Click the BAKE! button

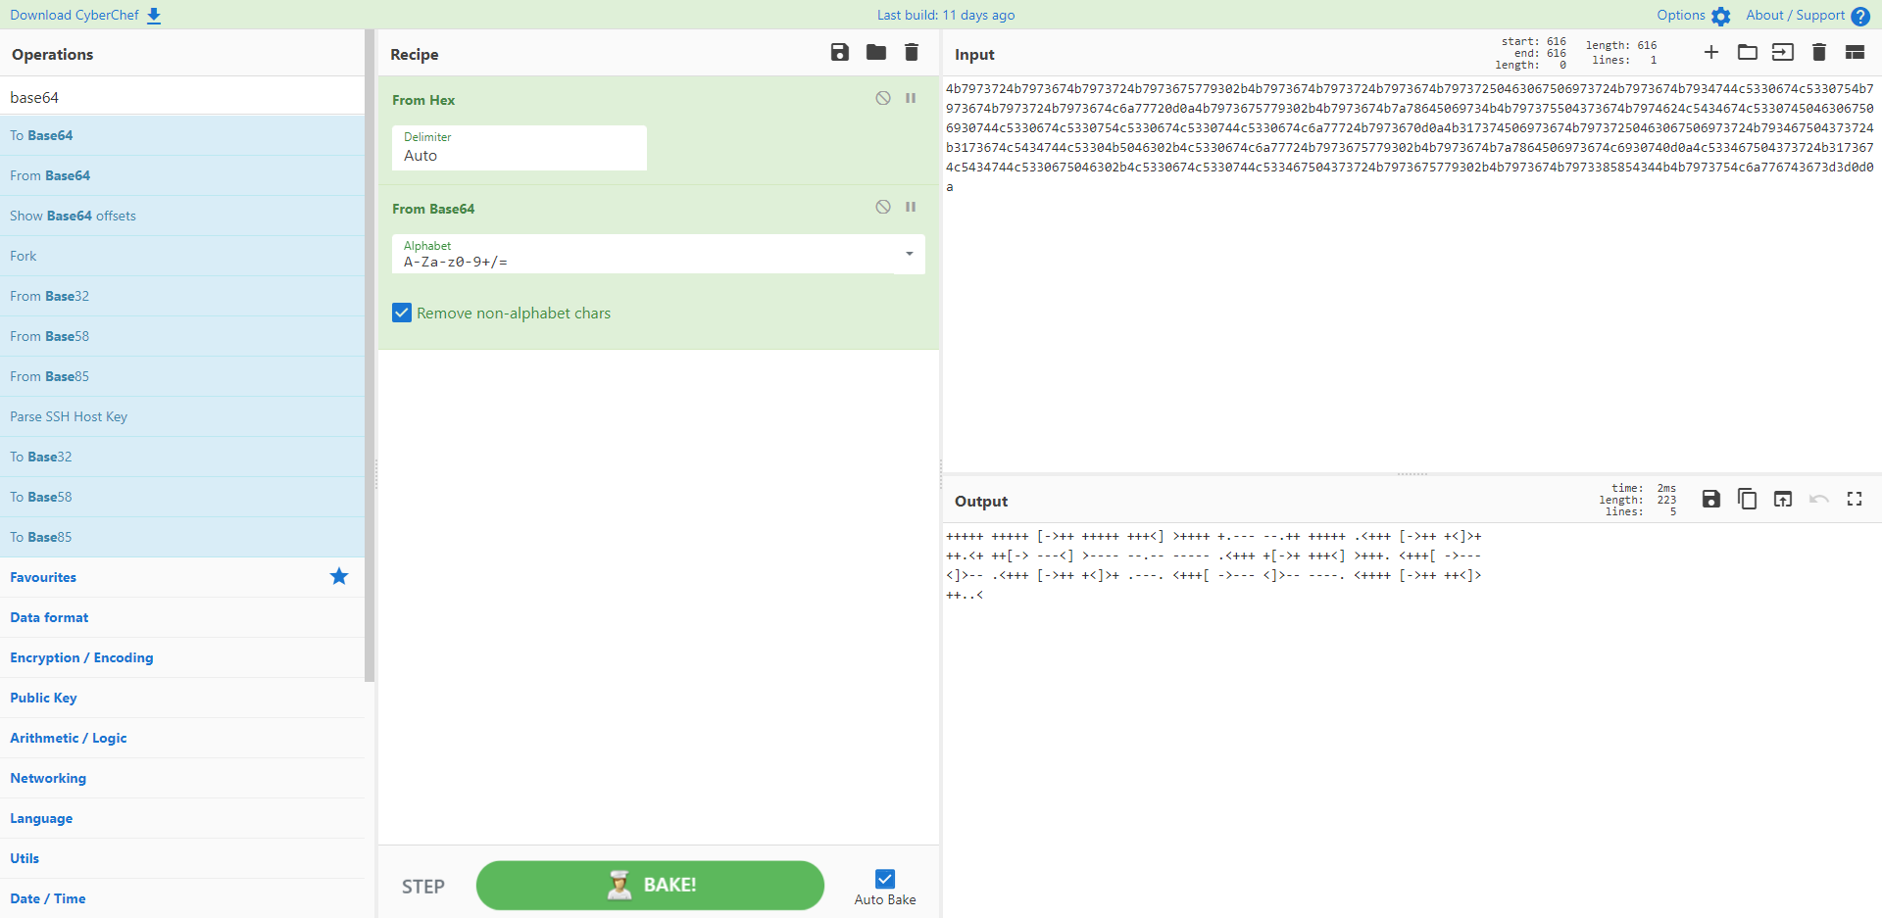point(650,885)
